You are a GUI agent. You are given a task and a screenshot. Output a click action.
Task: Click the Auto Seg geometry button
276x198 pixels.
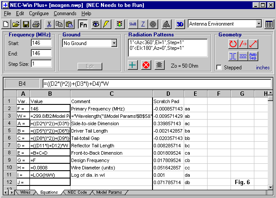tap(253, 56)
